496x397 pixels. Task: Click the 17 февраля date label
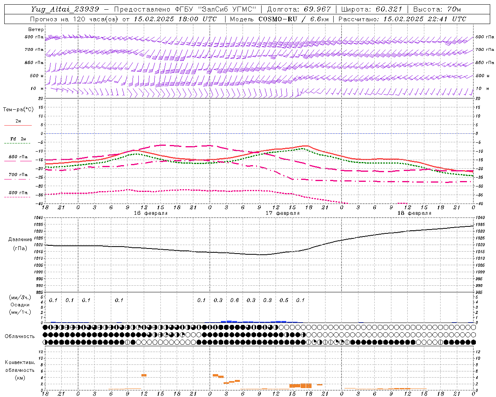coord(282,213)
